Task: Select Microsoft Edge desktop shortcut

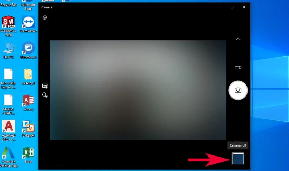Action: tap(28, 5)
